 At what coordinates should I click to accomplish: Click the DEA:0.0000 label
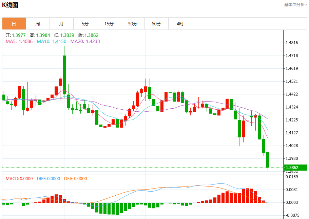[x=76, y=178]
